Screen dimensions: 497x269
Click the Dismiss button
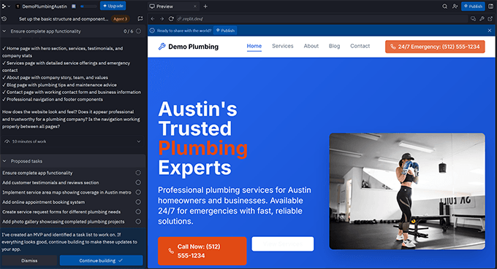click(29, 260)
